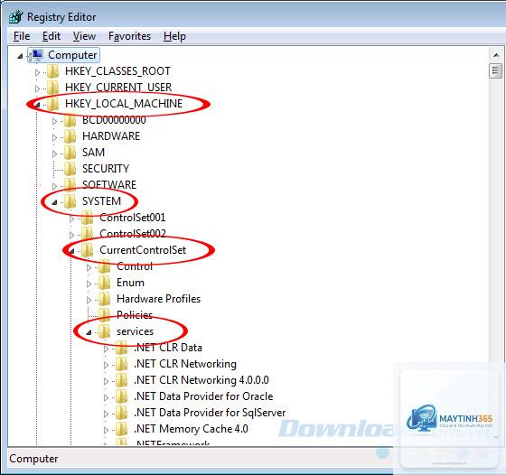The image size is (506, 475).
Task: Click the .NET CLR Networking 4.0.0.0 folder icon
Action: (122, 380)
